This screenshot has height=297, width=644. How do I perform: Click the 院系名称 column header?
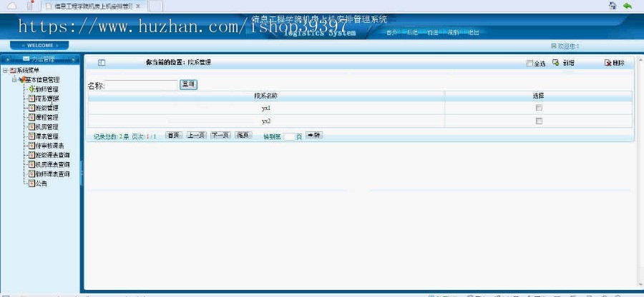(x=266, y=96)
